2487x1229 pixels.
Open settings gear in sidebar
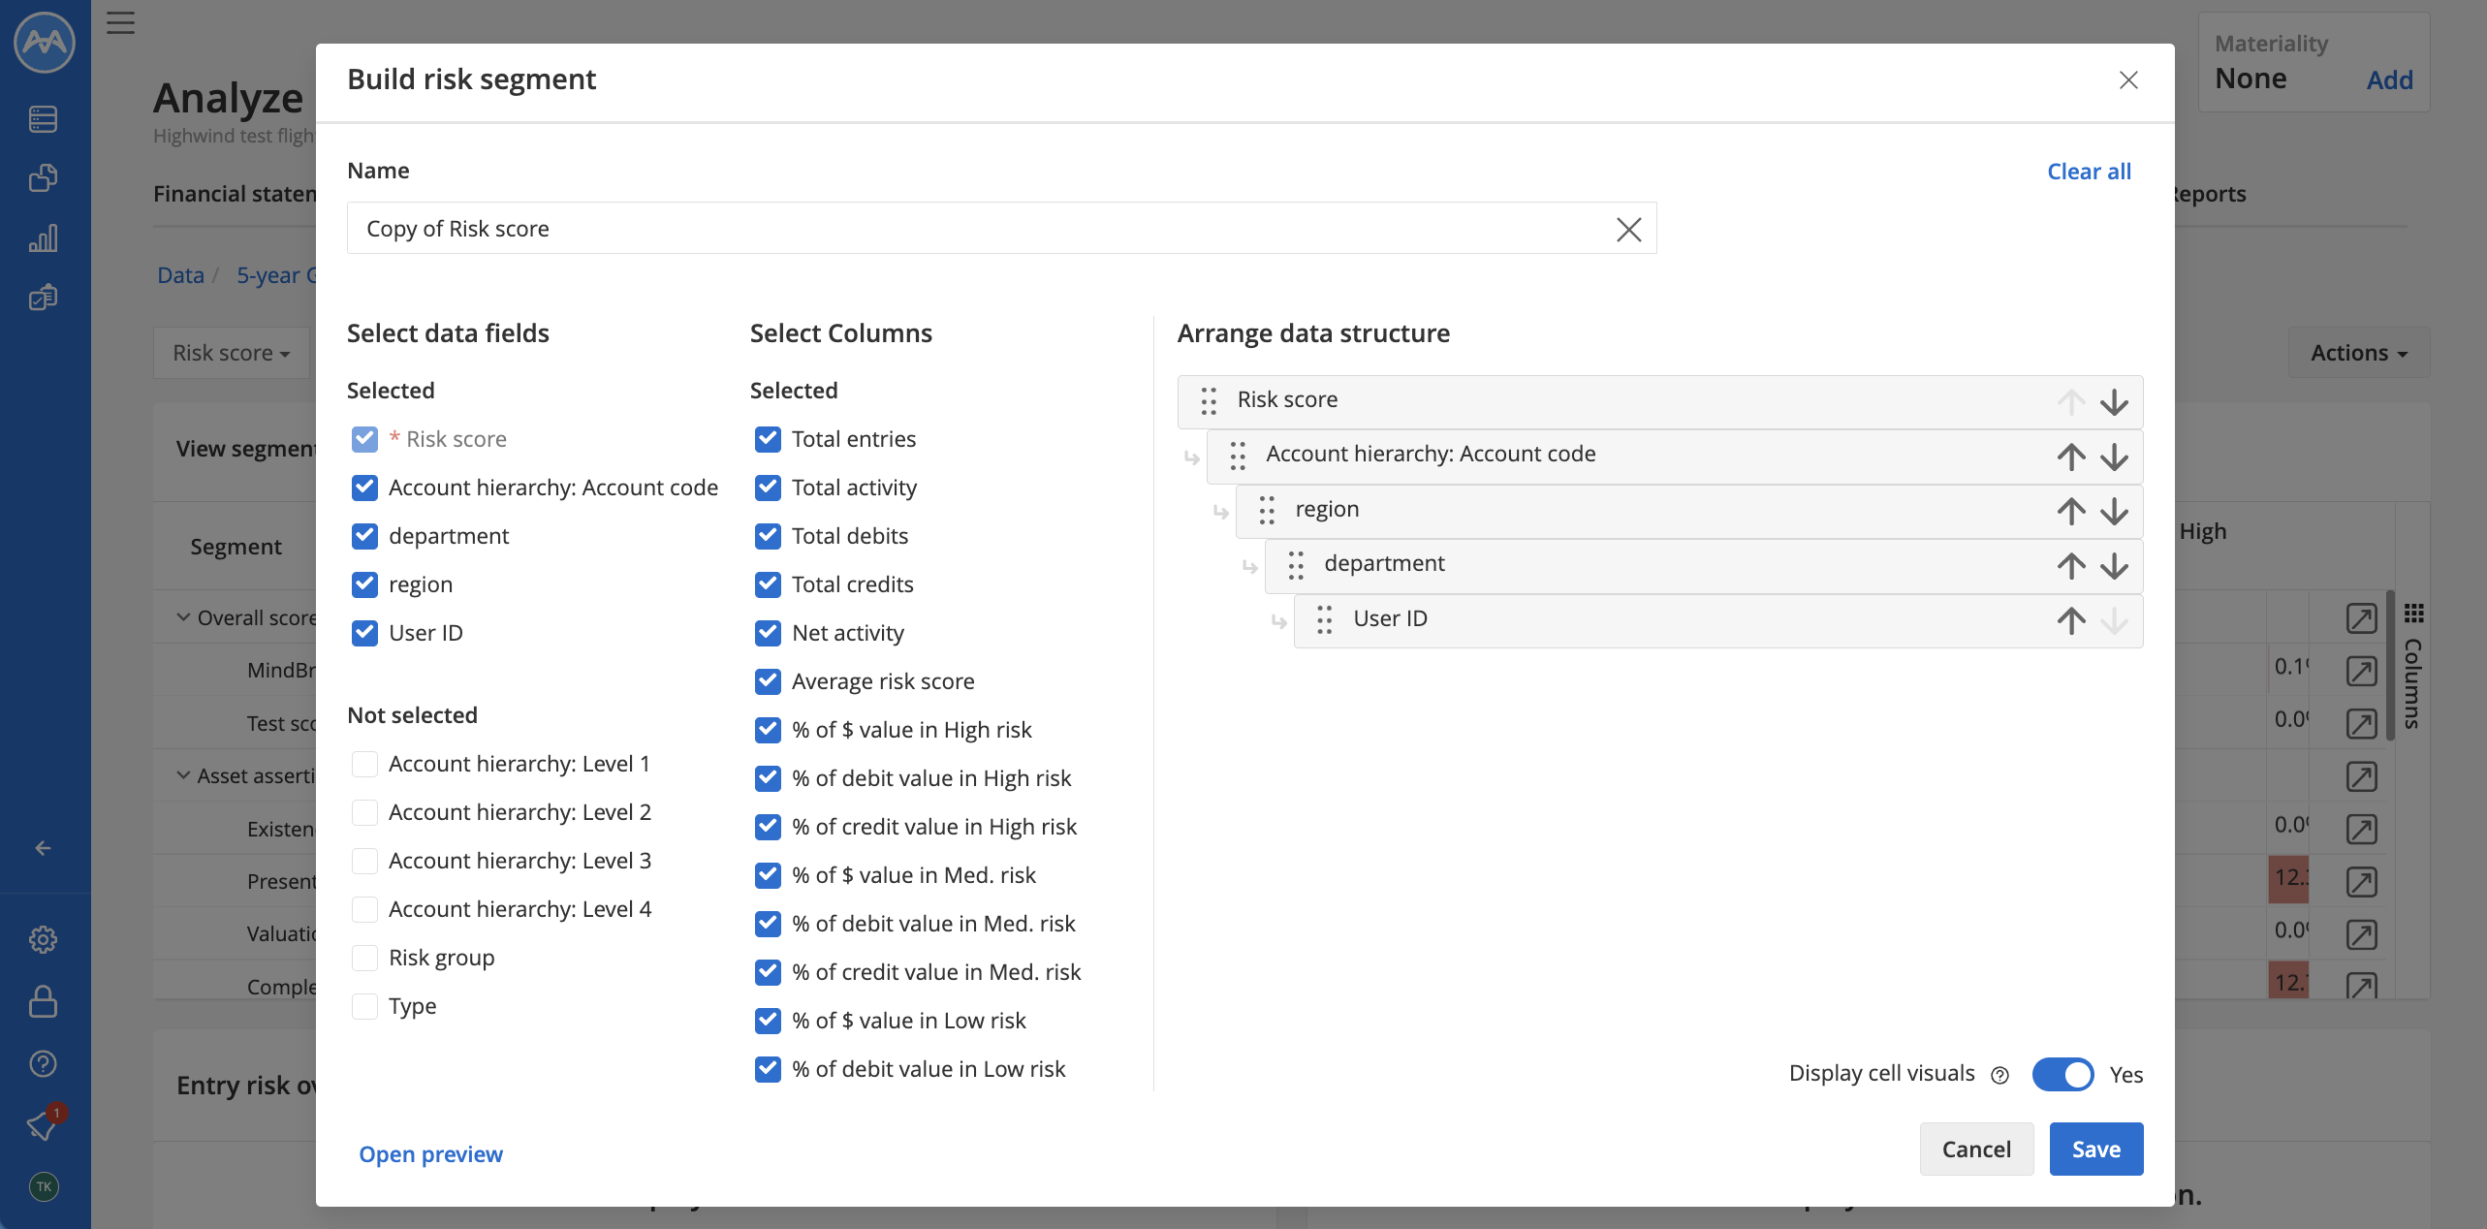pyautogui.click(x=43, y=939)
